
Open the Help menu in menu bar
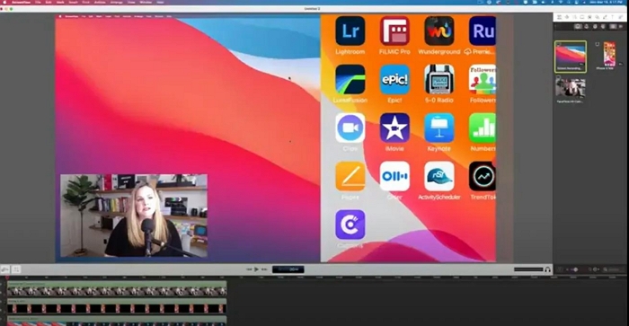point(161,3)
